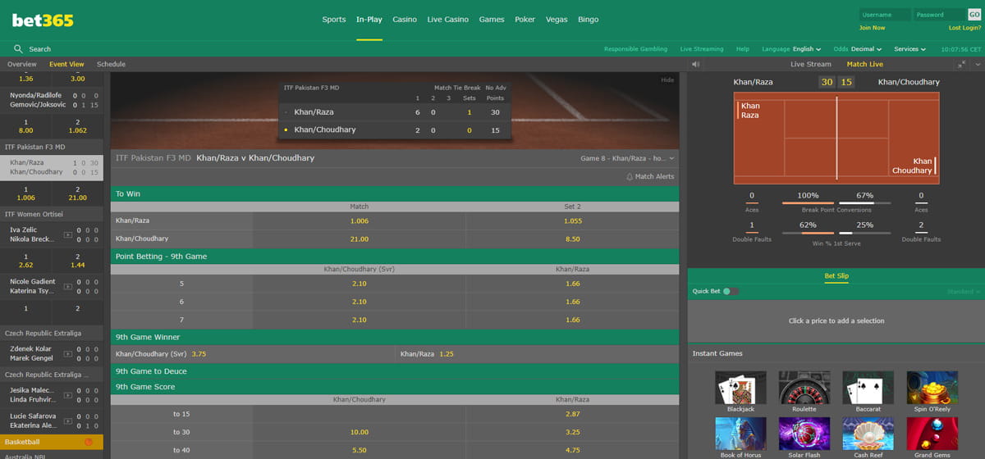Click the collapse arrows icon in Match Live
This screenshot has width=985, height=459.
click(x=962, y=64)
